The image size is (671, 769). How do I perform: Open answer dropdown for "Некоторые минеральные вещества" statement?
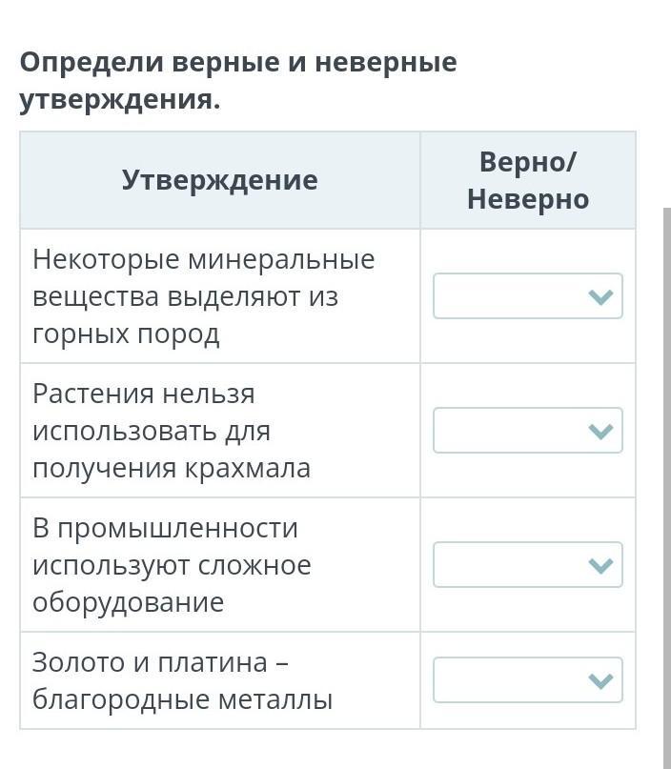[x=527, y=296]
